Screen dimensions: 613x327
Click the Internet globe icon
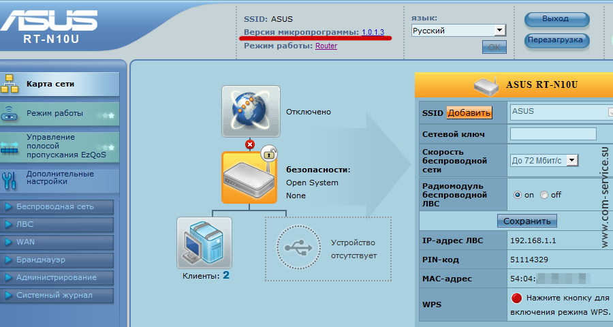(251, 112)
